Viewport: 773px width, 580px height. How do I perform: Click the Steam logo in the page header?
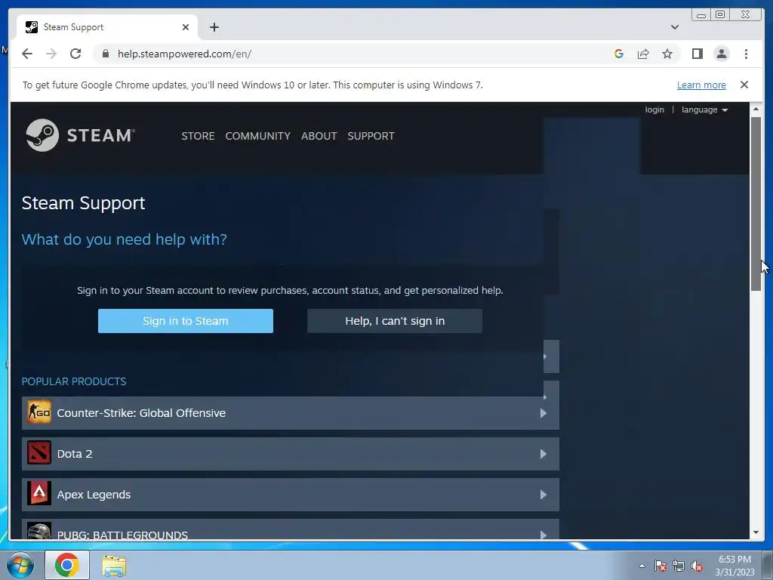(80, 135)
